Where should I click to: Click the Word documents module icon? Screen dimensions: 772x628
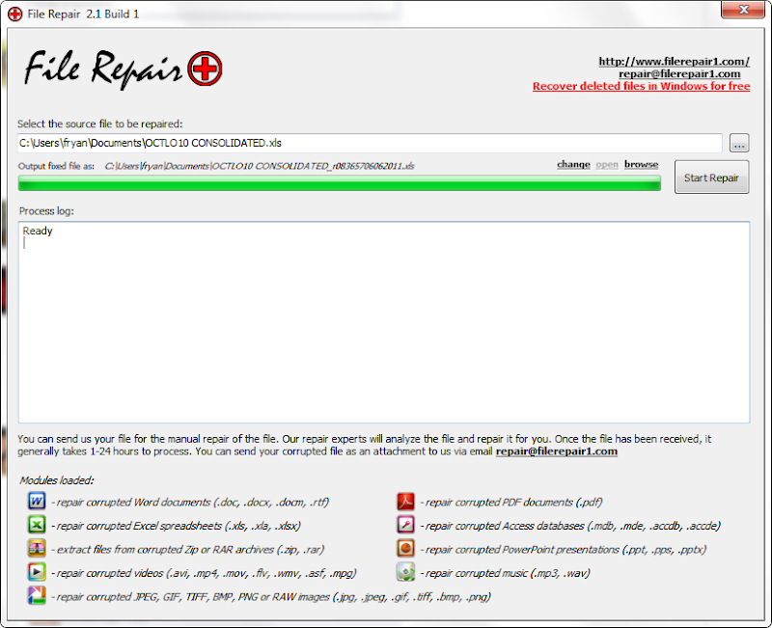(x=37, y=501)
